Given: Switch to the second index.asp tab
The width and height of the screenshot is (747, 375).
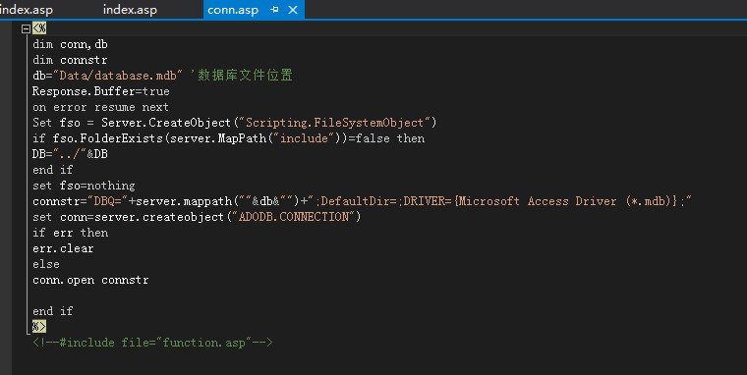Looking at the screenshot, I should click(130, 10).
